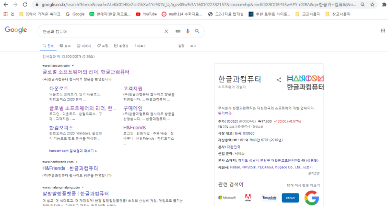Open the YECATour subsidiary link
The width and height of the screenshot is (388, 206).
tap(265, 167)
